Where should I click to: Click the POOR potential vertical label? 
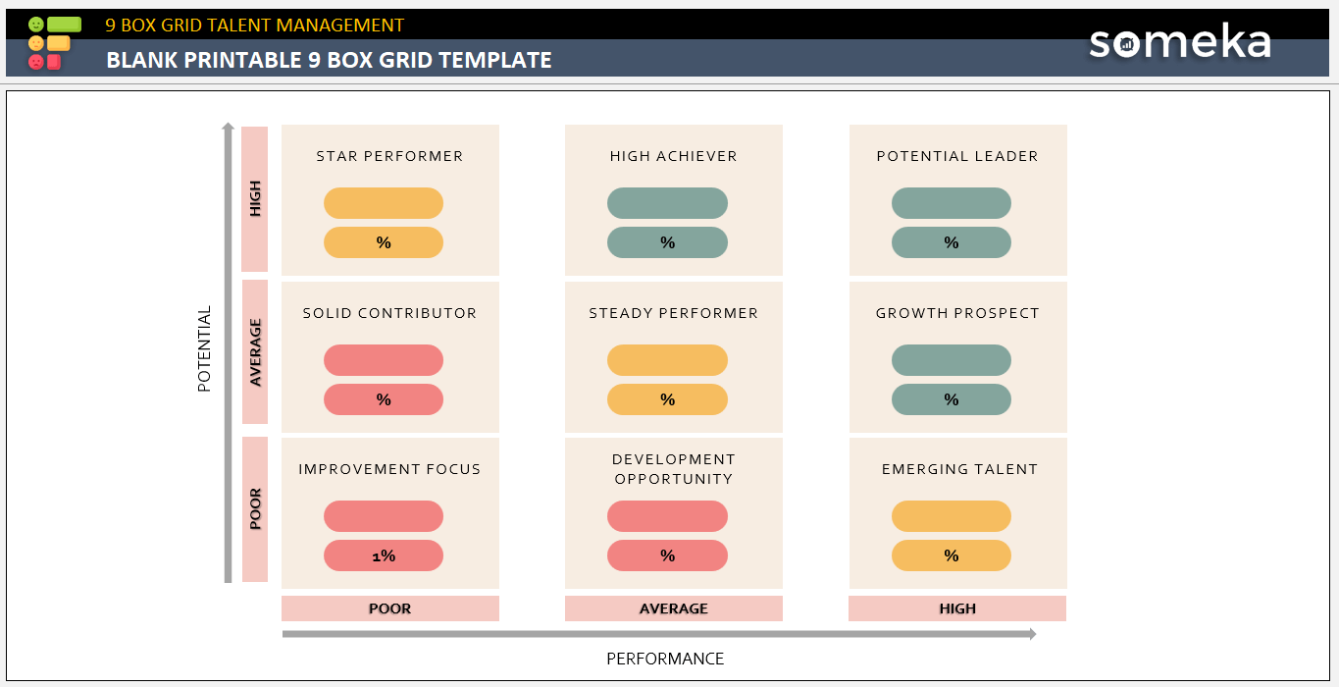255,509
